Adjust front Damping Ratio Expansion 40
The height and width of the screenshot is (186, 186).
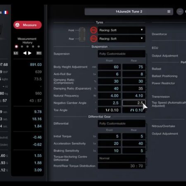tap(109, 88)
